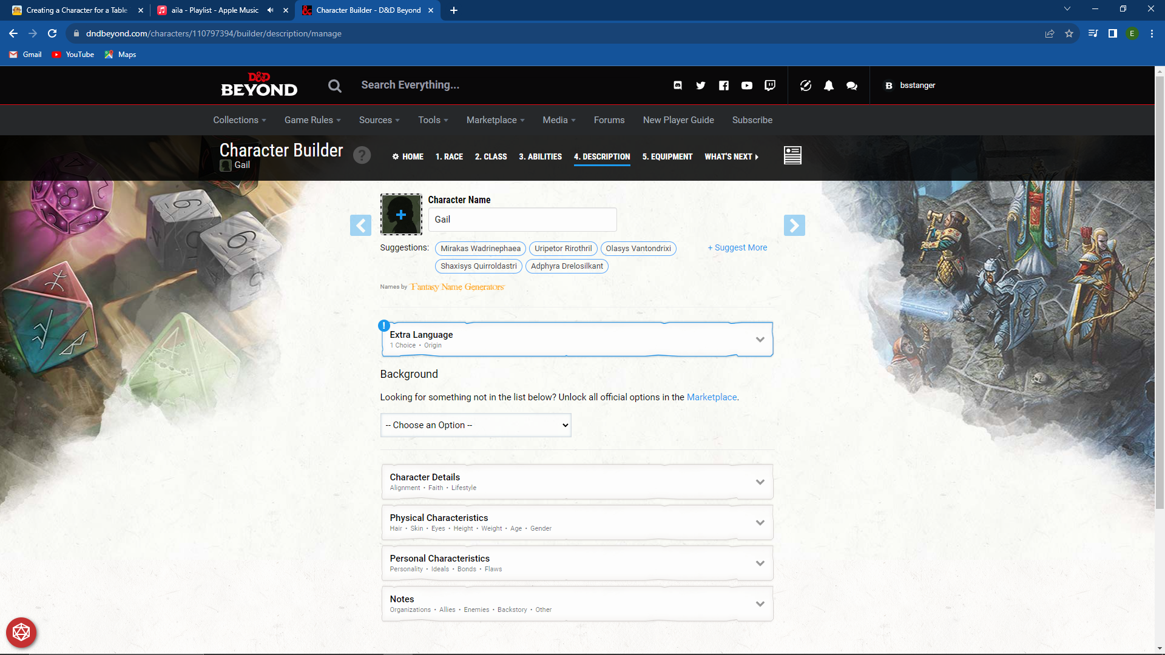Go to builder HOME step
The height and width of the screenshot is (655, 1165).
(408, 156)
